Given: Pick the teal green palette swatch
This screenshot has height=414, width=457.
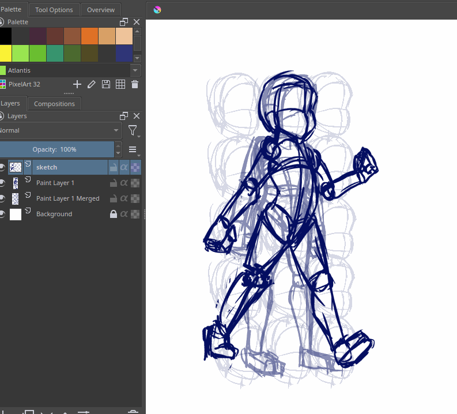Looking at the screenshot, I should click(55, 54).
